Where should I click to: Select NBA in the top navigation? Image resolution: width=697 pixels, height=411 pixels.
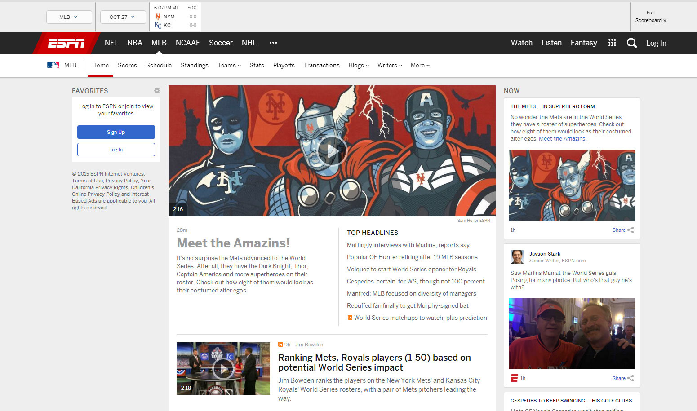tap(135, 43)
